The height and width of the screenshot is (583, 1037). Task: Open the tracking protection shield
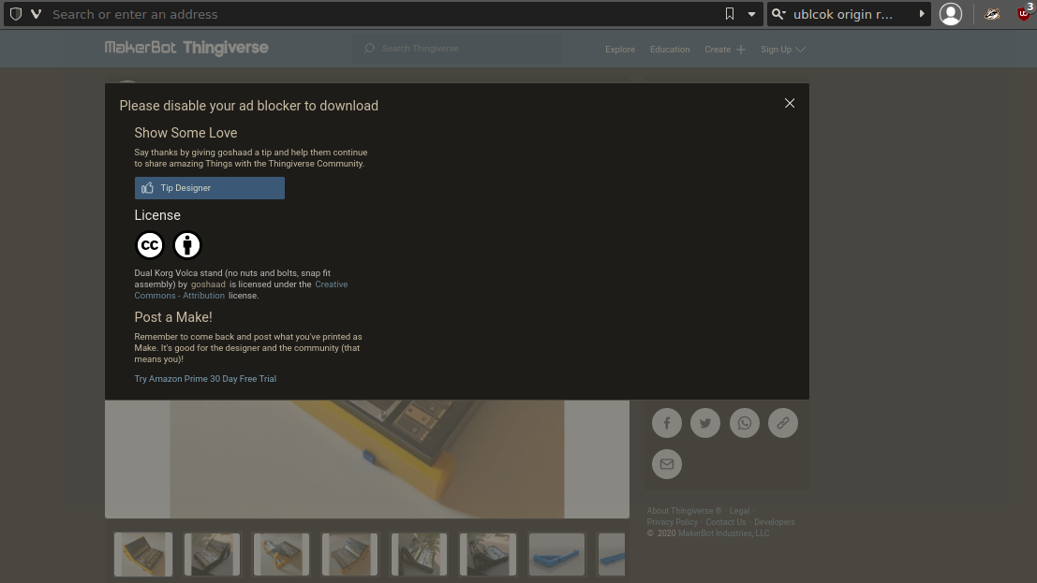point(15,14)
